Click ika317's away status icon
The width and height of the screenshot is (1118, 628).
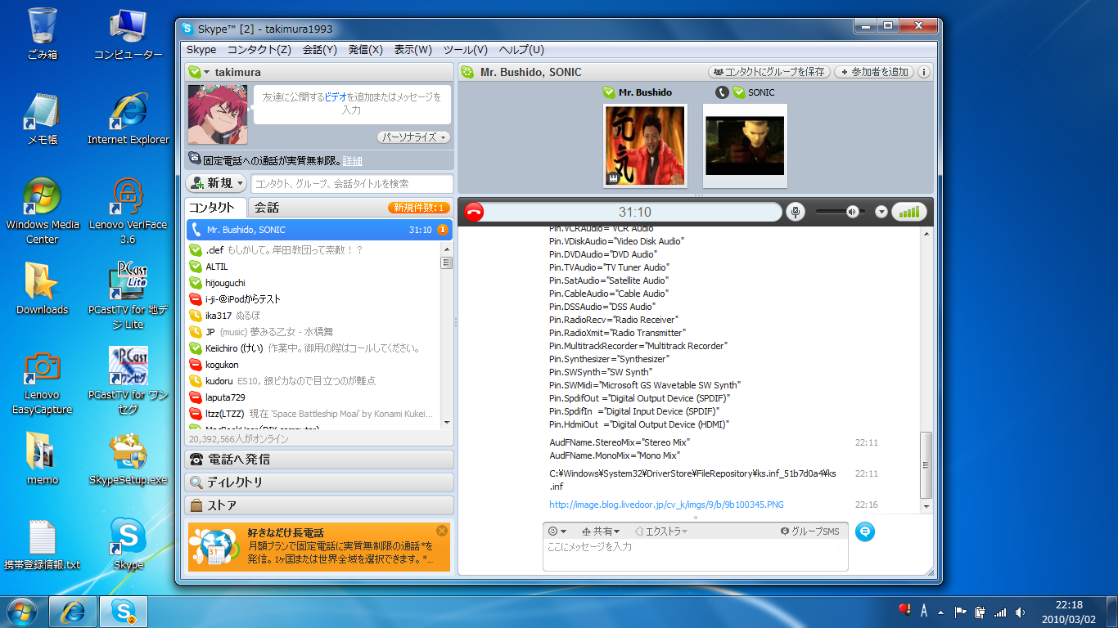pos(196,316)
